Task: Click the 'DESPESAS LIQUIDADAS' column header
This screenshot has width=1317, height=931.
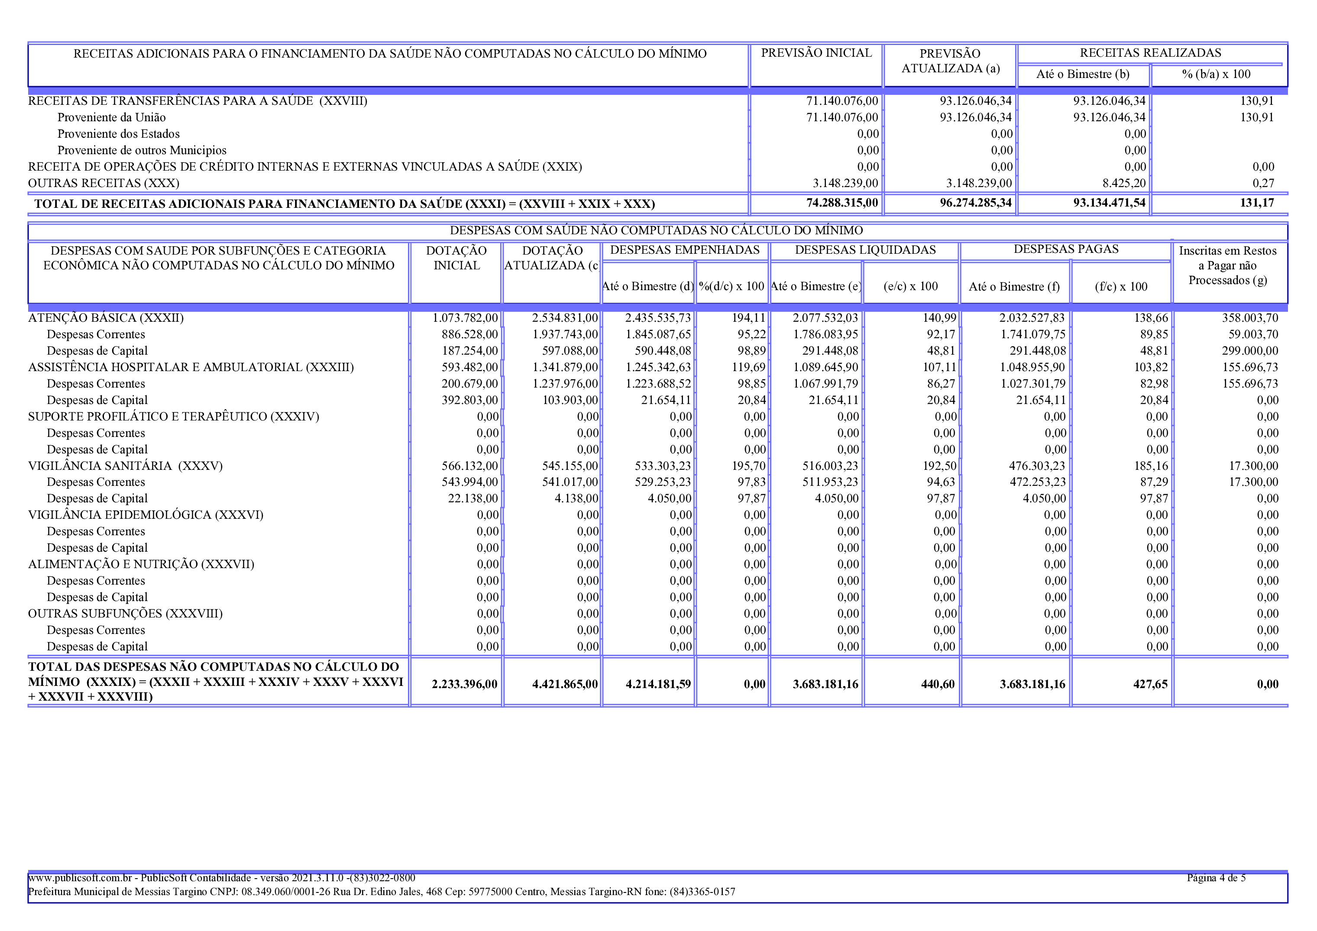Action: [865, 250]
